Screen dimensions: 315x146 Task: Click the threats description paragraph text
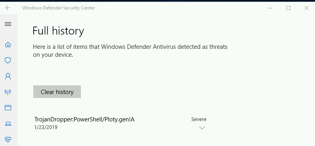[x=130, y=51]
